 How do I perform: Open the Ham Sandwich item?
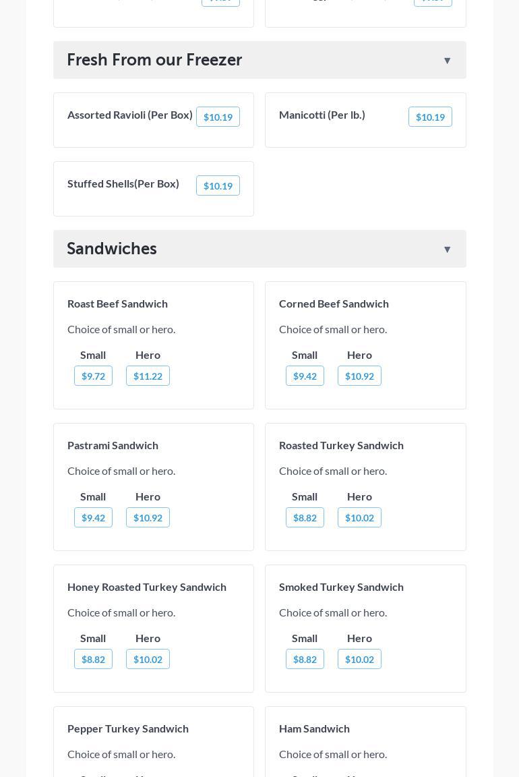point(314,728)
